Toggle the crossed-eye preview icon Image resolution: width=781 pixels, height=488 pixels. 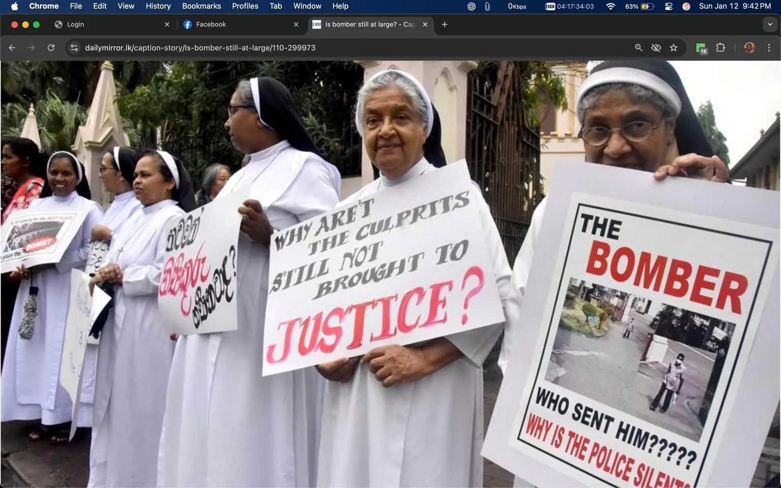[x=656, y=47]
